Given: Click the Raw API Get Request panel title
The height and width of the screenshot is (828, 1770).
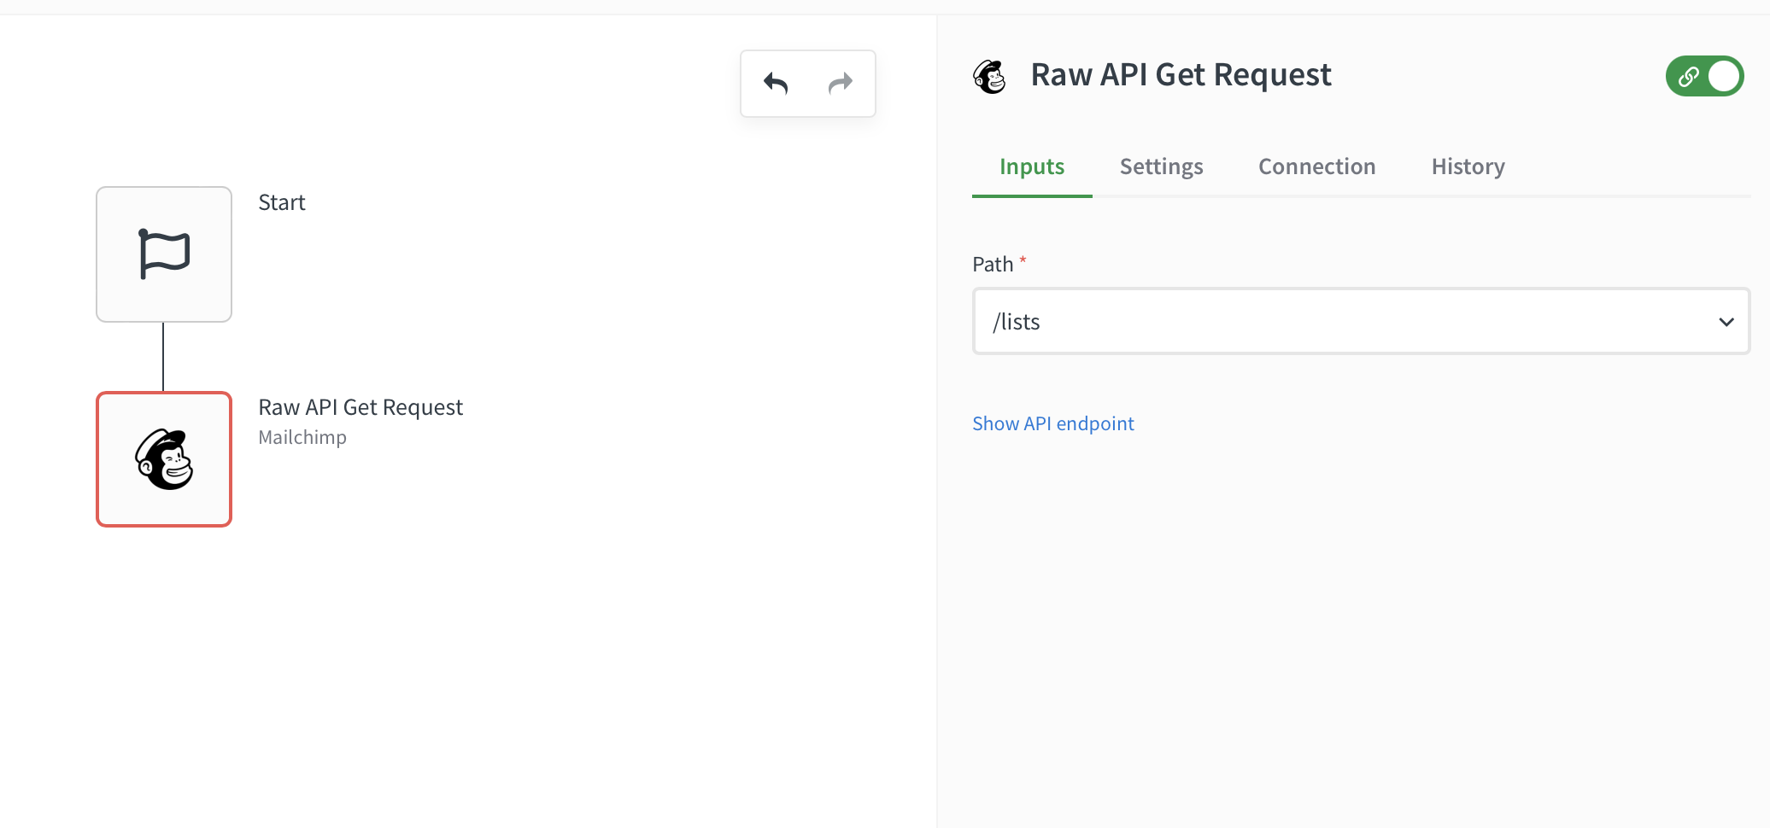Looking at the screenshot, I should (x=1181, y=75).
